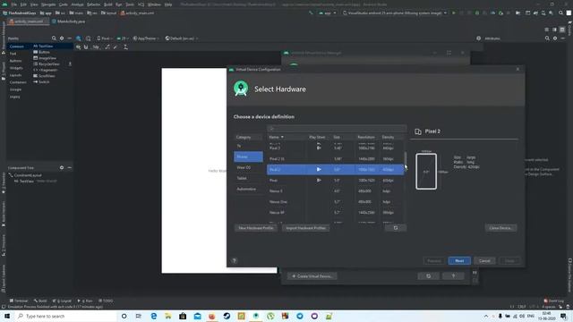573x322 pixels.
Task: Open the Pixel device dropdown in the design toolbar
Action: (x=104, y=38)
